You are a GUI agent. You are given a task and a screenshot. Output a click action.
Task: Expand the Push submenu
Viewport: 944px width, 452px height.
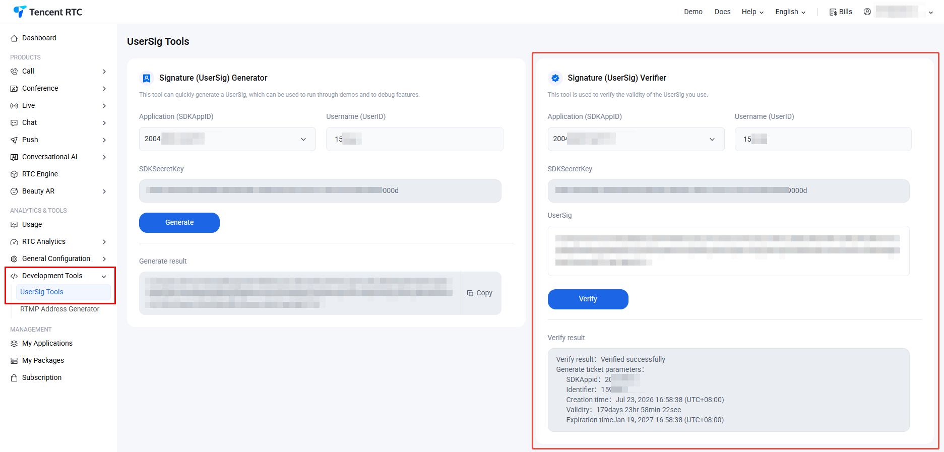(x=104, y=140)
